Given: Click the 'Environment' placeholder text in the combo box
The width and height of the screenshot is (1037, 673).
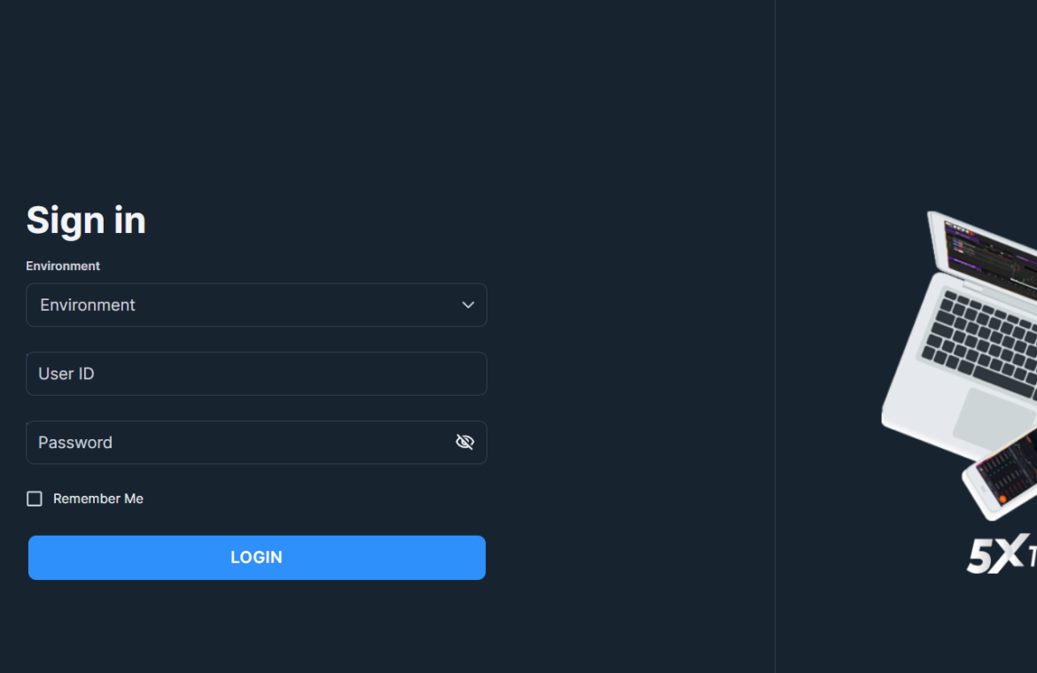Looking at the screenshot, I should click(87, 306).
